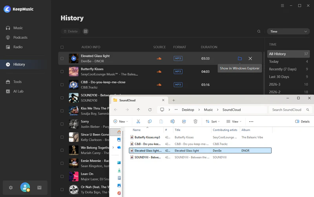Check the C&B Do-you-keep-me-close checkbox
This screenshot has height=197, width=314.
click(x=62, y=85)
